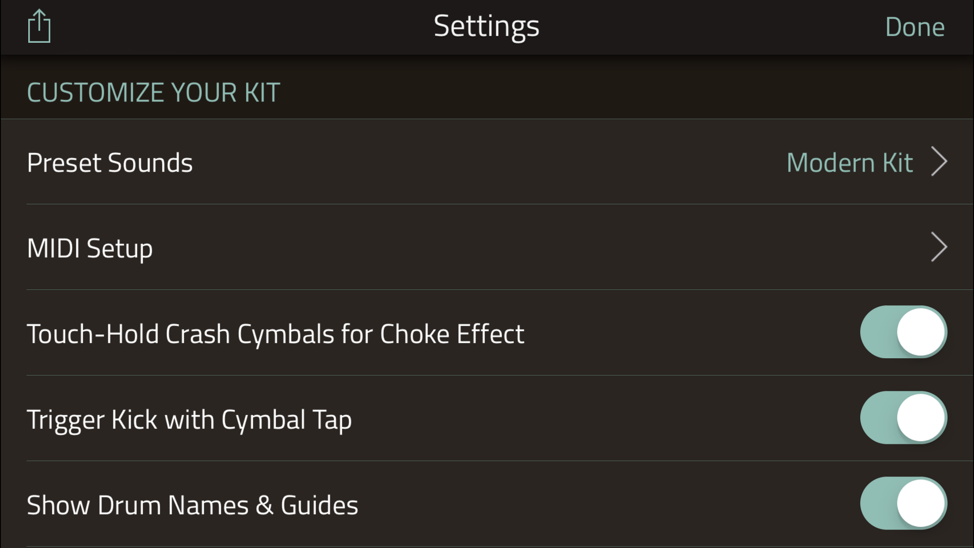Click the Trigger Kick with Cymbal Tap label
Screen dimensions: 974x548
[189, 419]
